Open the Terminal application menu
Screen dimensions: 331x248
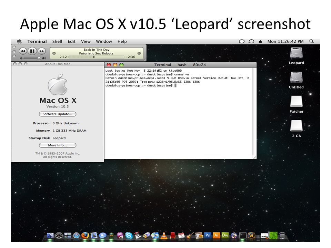pyautogui.click(x=37, y=41)
